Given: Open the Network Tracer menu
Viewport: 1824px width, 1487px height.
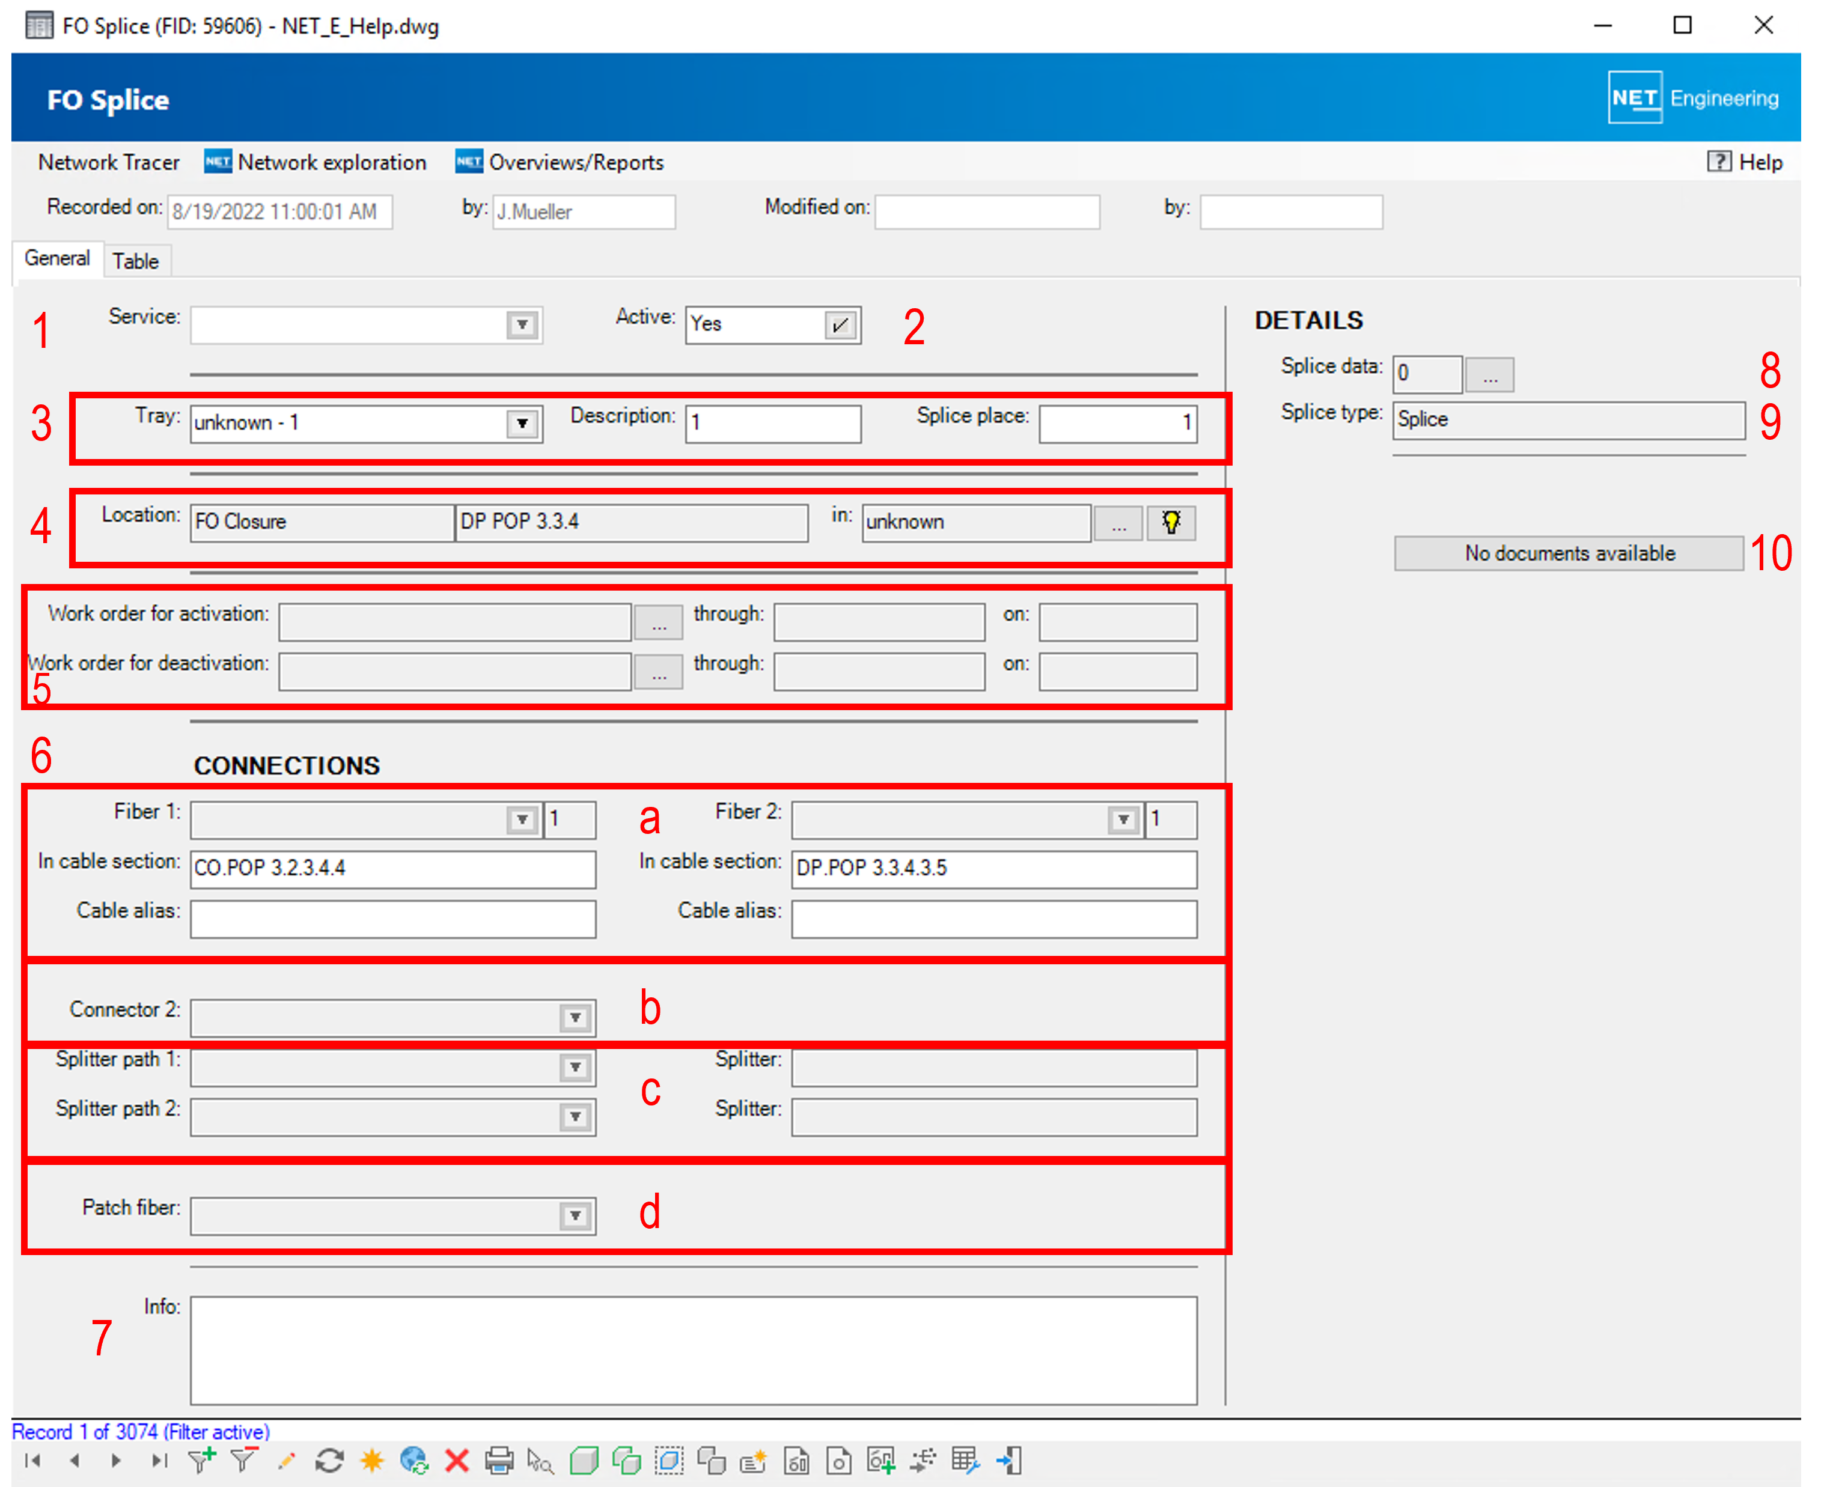Looking at the screenshot, I should pos(109,163).
